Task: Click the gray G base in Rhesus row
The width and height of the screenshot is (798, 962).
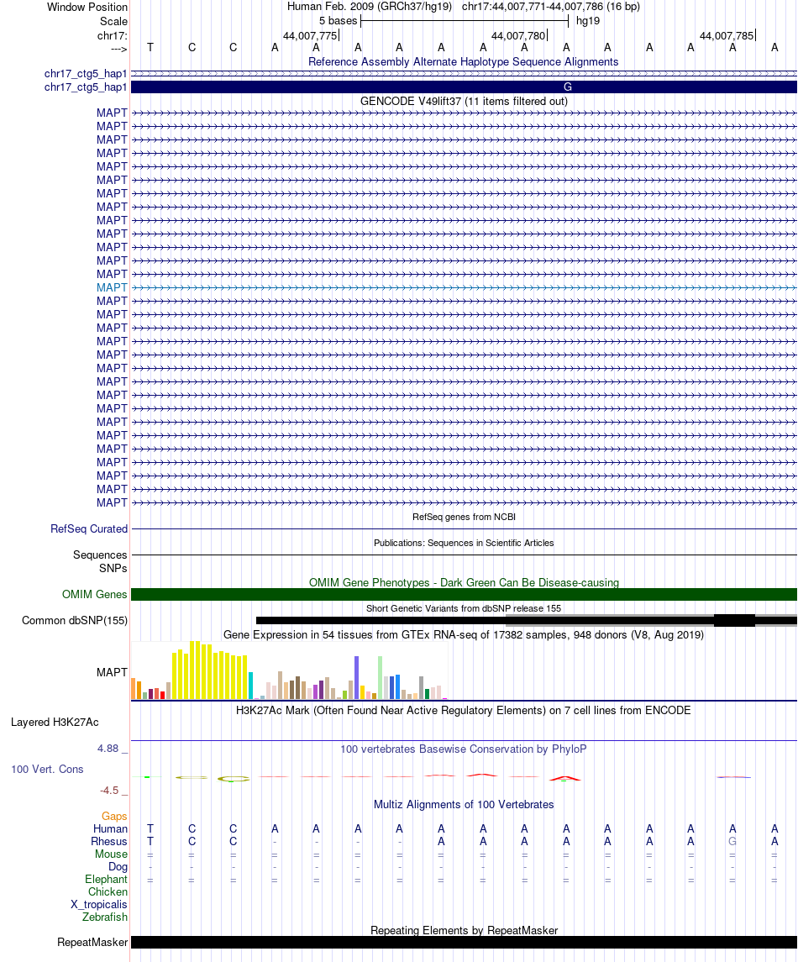Action: (x=732, y=842)
